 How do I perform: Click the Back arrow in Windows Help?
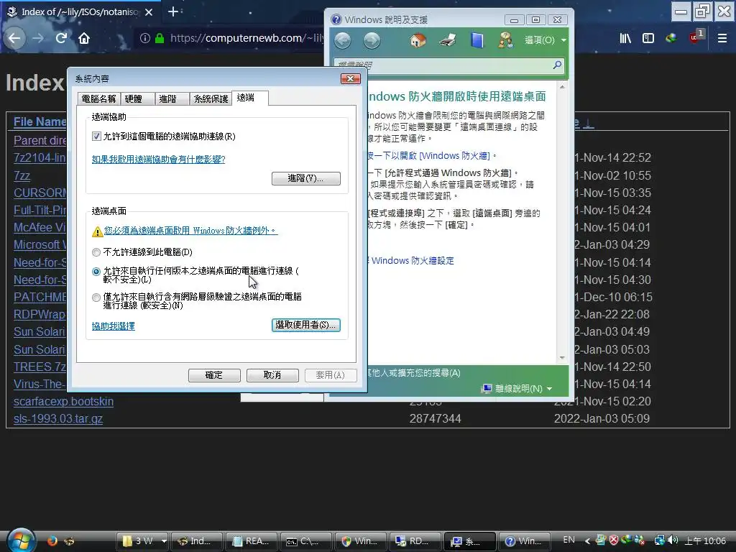343,41
